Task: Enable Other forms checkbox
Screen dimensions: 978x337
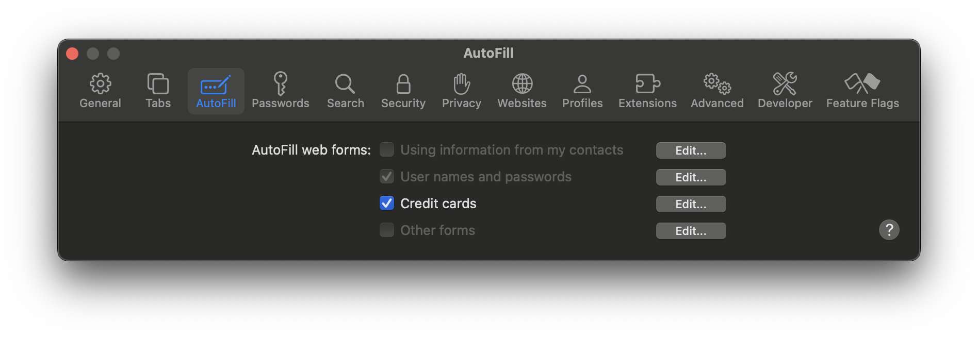Action: coord(387,230)
